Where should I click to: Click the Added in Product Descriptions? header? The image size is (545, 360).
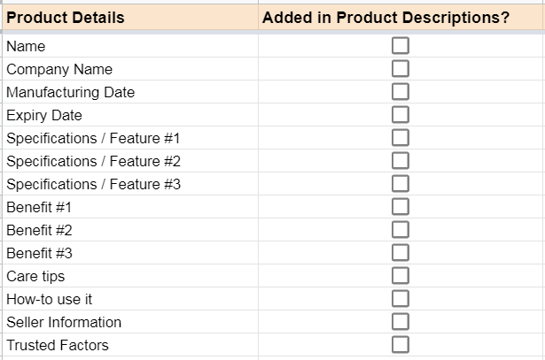point(401,18)
